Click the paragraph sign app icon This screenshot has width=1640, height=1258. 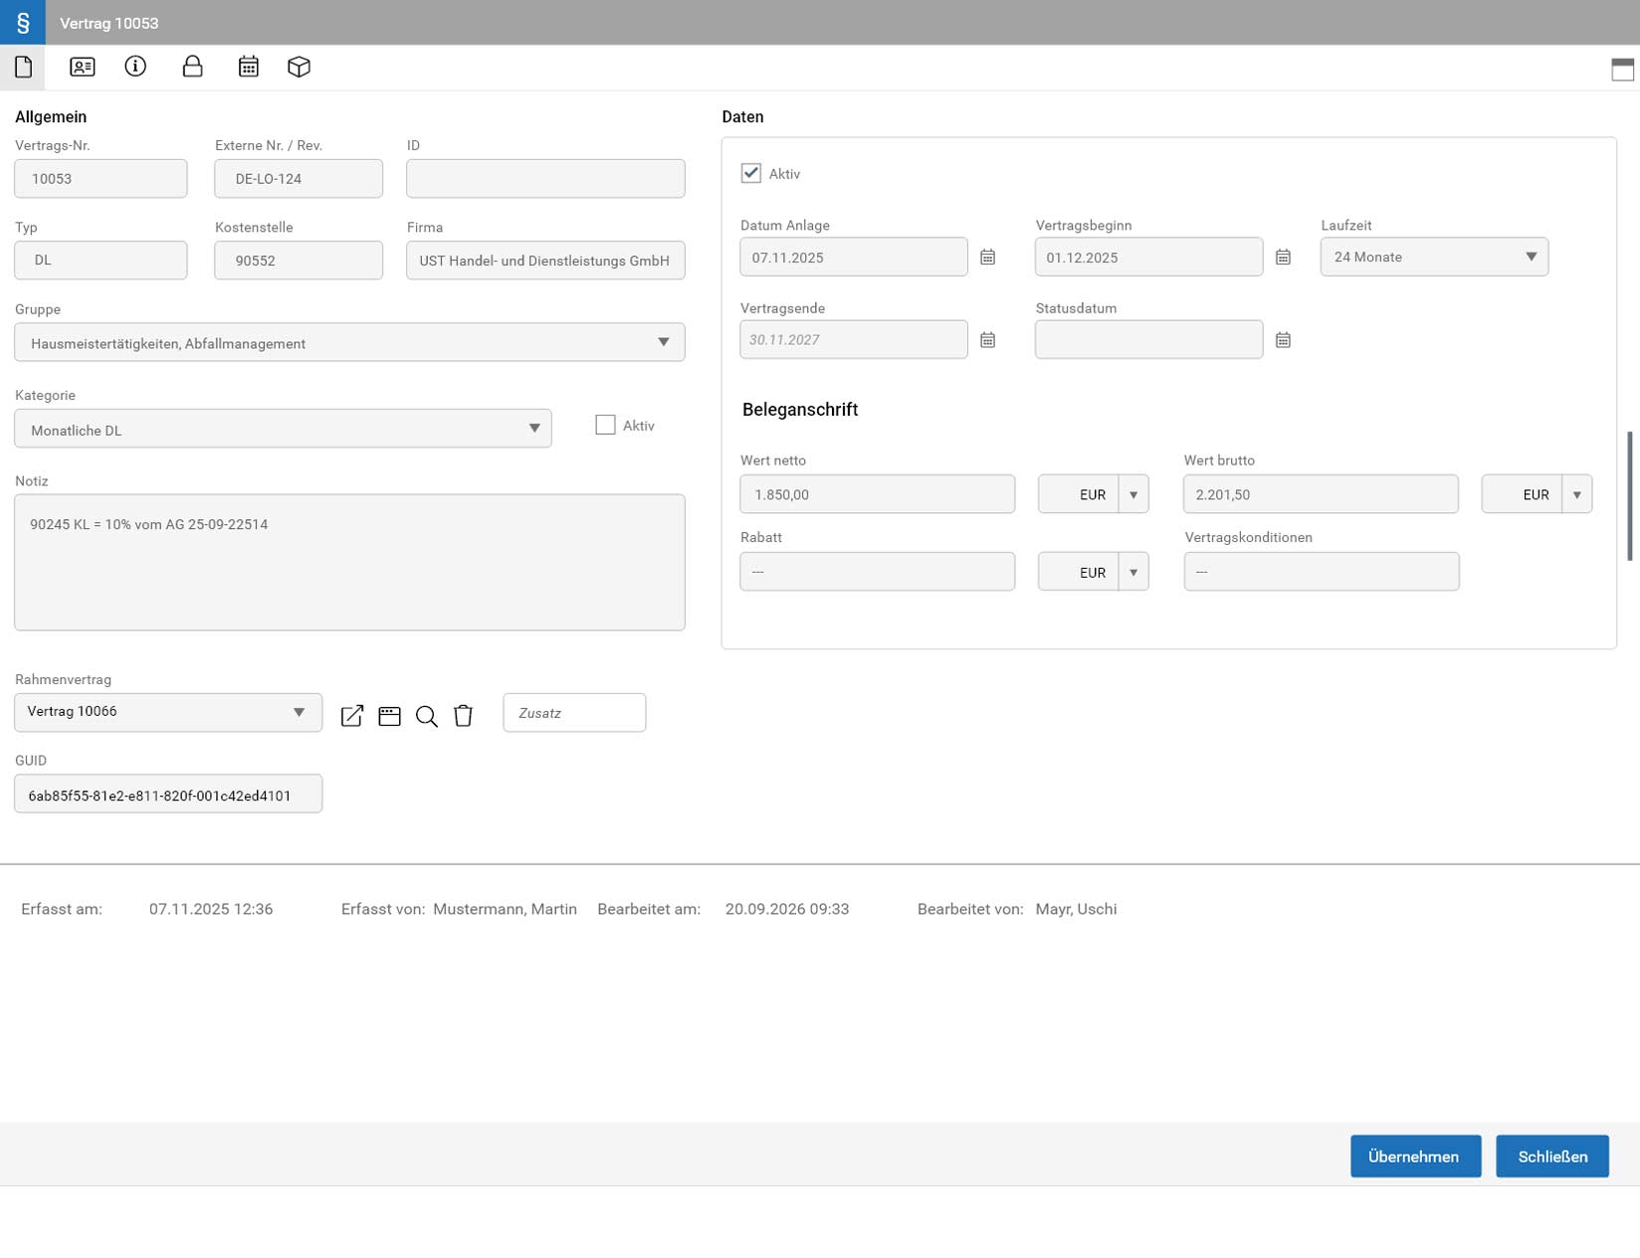(x=22, y=22)
